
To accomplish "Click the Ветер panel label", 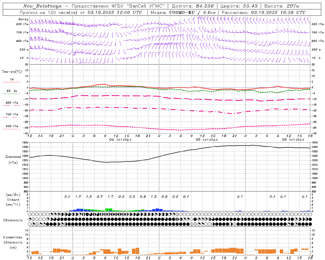I will (x=23, y=19).
